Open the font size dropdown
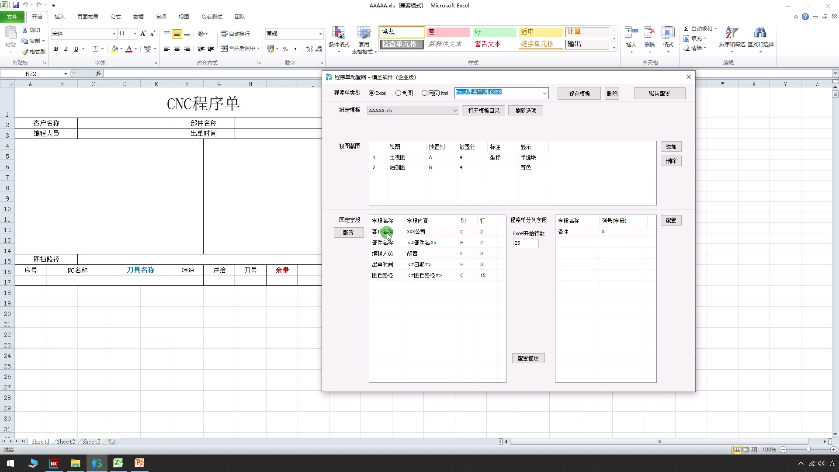This screenshot has height=472, width=839. point(135,34)
